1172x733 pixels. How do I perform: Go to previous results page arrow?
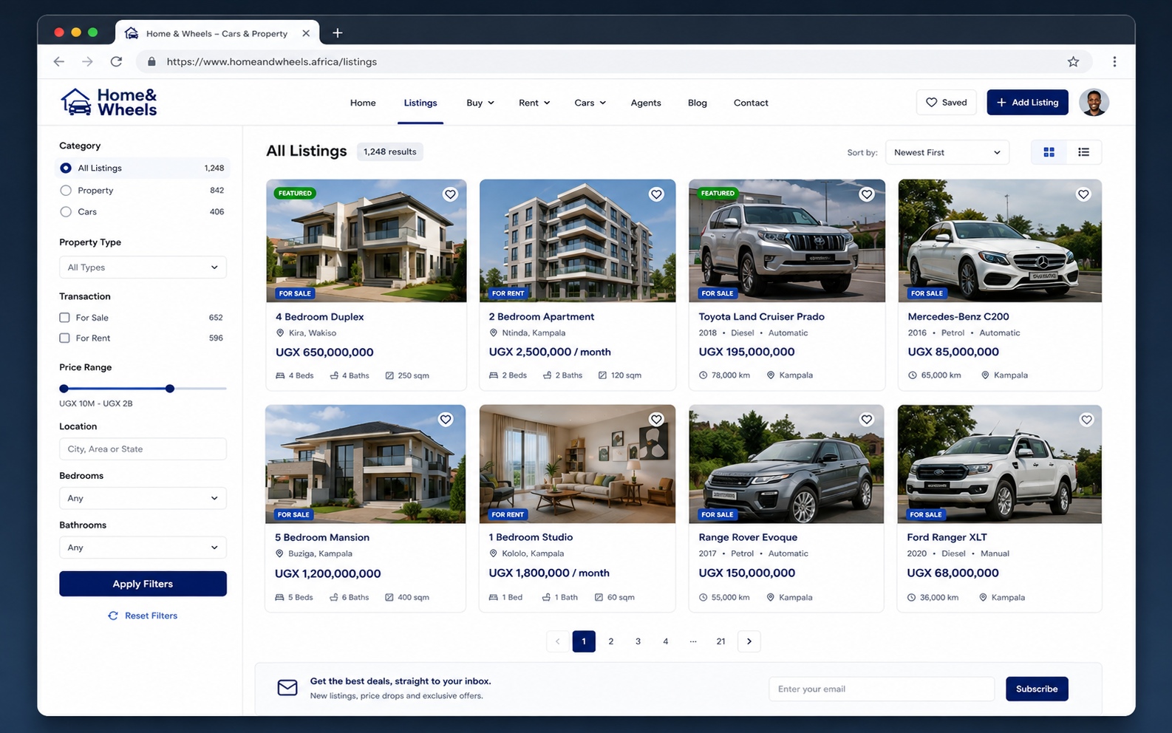click(x=557, y=641)
